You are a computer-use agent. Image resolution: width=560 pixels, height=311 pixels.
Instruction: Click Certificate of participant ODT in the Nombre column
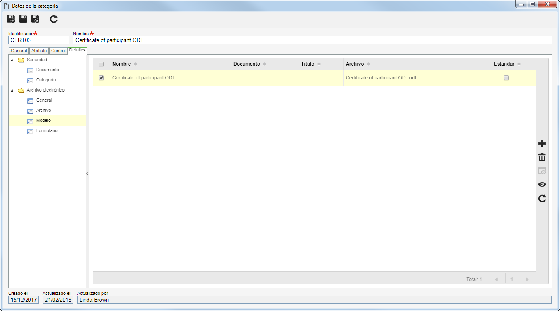[144, 78]
